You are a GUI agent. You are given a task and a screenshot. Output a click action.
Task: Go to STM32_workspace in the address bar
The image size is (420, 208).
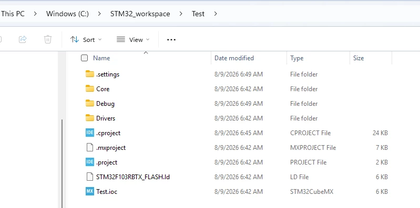click(x=140, y=14)
